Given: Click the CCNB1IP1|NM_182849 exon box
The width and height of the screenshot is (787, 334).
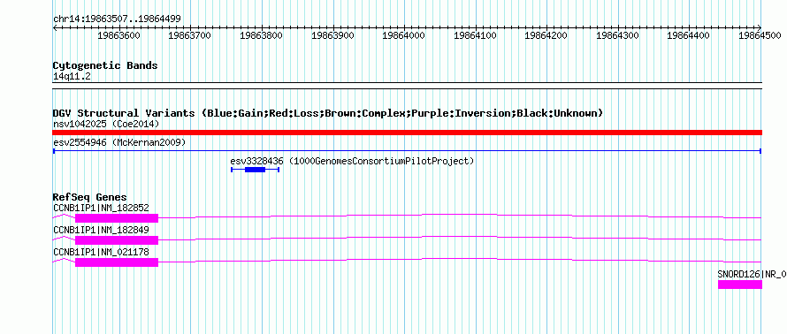Looking at the screenshot, I should pos(117,240).
